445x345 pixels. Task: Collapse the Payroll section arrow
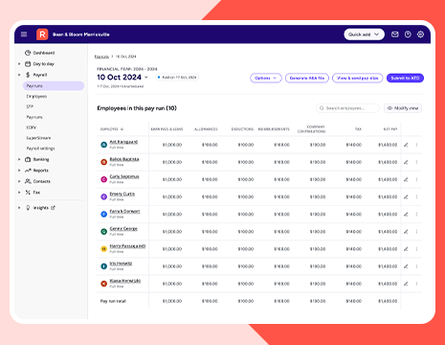pos(19,75)
